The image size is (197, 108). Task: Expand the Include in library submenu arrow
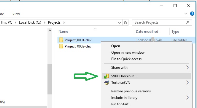[187, 97]
